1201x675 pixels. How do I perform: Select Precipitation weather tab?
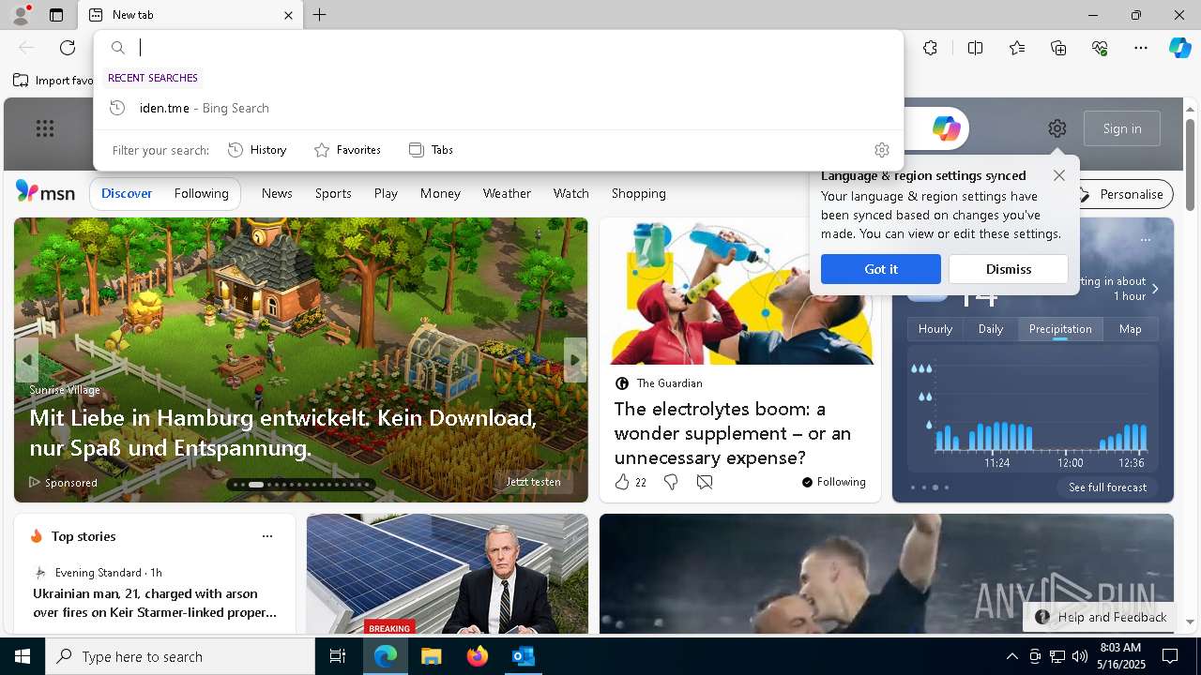[1060, 329]
